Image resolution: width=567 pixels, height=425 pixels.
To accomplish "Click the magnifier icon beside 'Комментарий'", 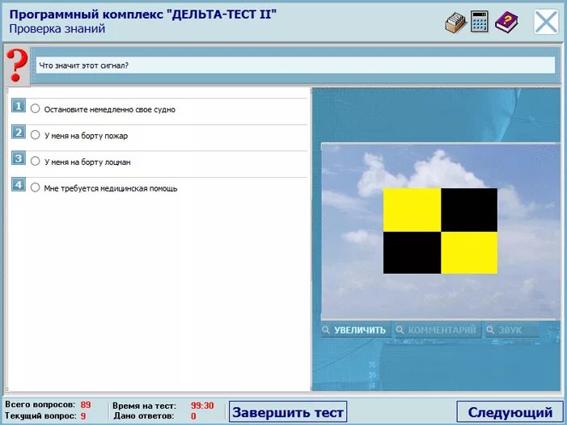I will [x=400, y=330].
